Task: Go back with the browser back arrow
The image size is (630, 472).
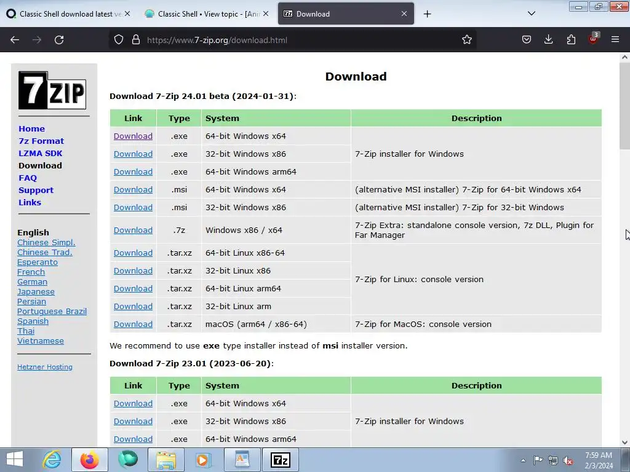Action: [x=15, y=40]
